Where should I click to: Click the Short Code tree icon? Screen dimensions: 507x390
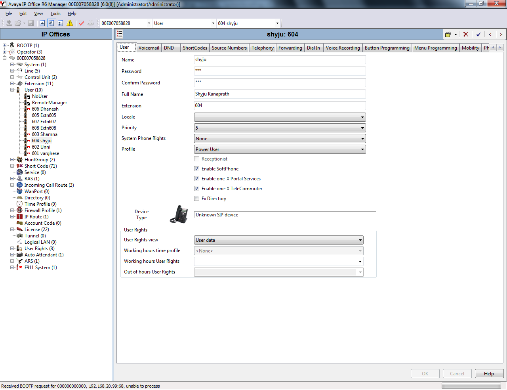point(19,166)
